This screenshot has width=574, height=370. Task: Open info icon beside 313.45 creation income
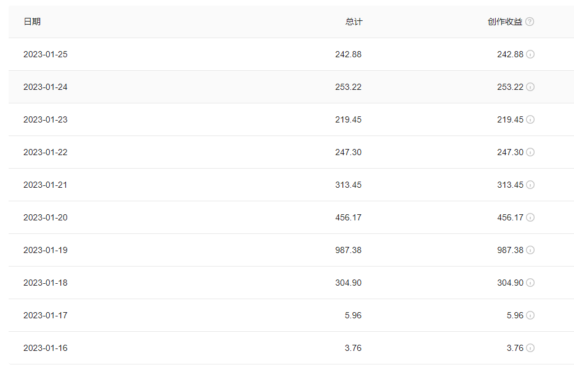[530, 185]
